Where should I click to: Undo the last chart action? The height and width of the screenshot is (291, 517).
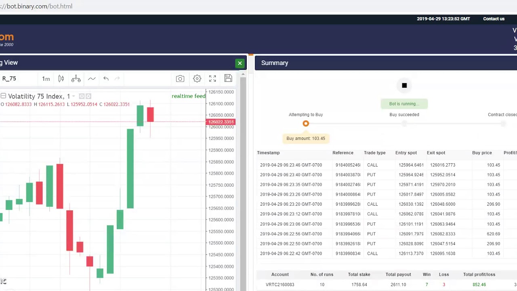(x=106, y=79)
